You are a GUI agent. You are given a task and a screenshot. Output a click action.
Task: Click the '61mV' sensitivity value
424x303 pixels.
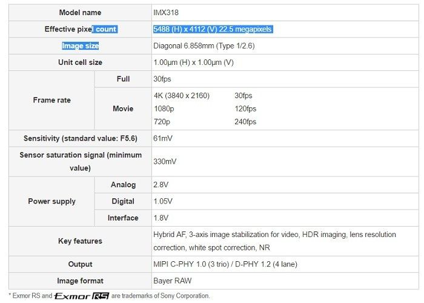(163, 138)
